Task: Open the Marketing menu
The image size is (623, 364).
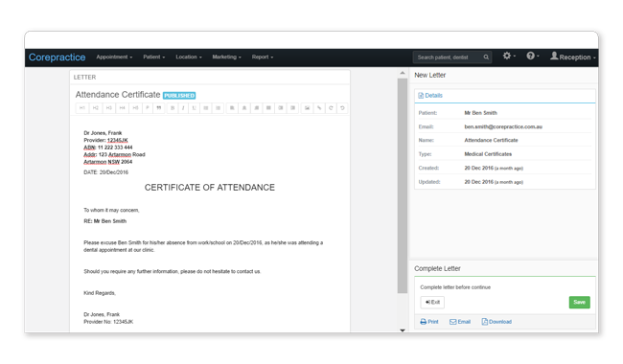Action: pos(226,57)
